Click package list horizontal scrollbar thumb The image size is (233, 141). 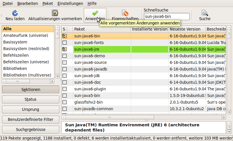point(110,117)
